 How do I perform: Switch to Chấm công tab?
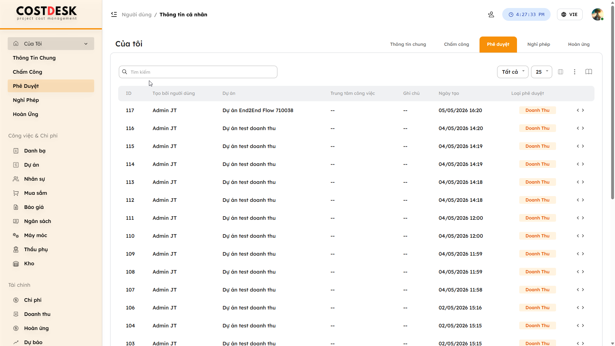[x=456, y=44]
